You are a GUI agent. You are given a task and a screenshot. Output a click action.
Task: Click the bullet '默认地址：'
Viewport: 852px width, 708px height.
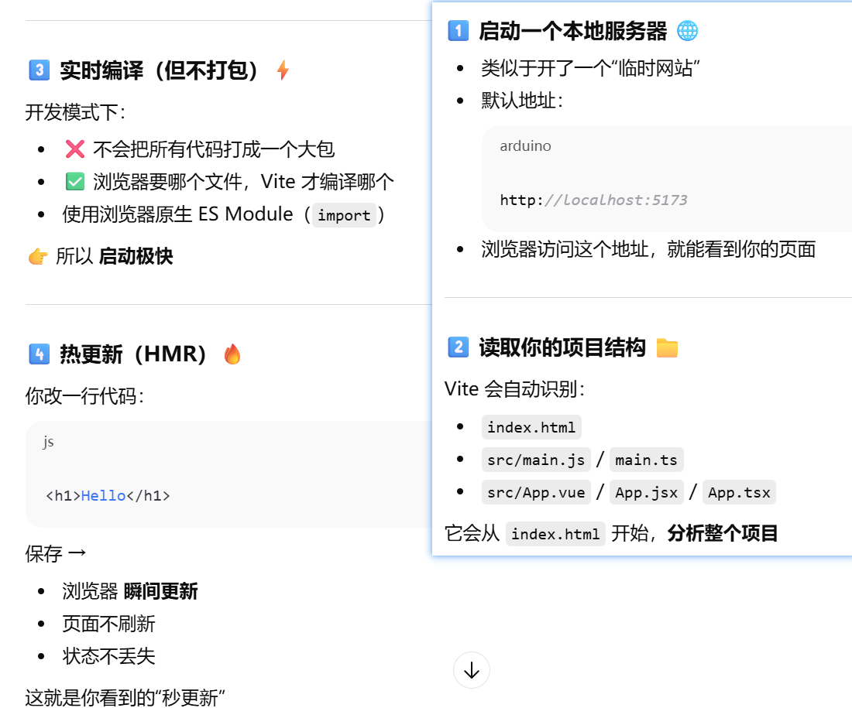[522, 101]
